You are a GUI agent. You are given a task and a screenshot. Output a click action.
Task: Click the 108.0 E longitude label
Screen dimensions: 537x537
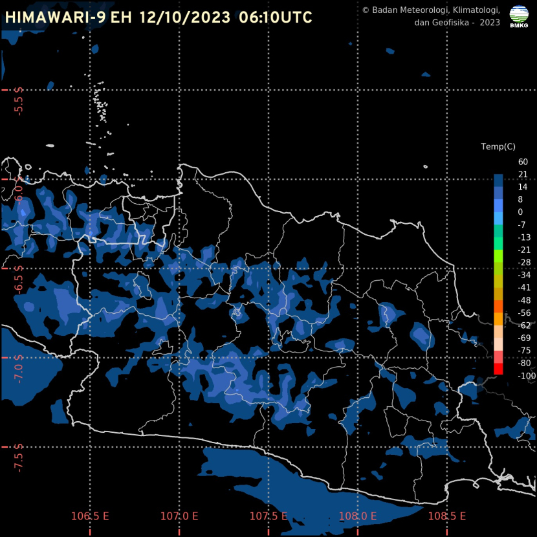coord(358,516)
